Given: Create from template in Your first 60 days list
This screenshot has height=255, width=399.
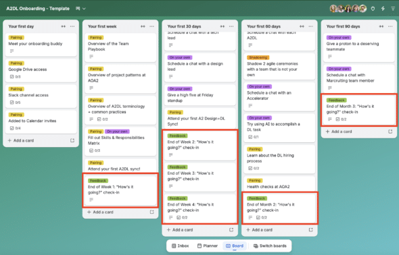Looking at the screenshot, I should [x=310, y=229].
